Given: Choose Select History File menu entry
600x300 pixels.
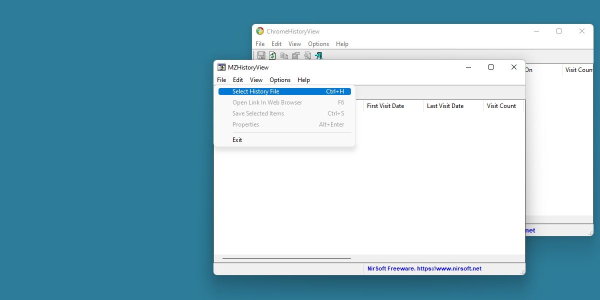Looking at the screenshot, I should 284,91.
